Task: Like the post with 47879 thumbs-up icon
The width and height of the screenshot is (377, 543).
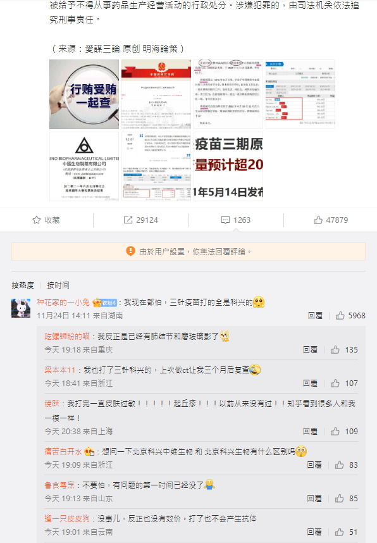Action: tap(318, 220)
